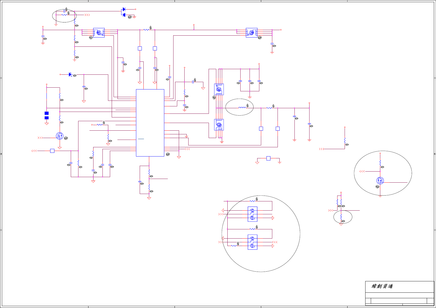Select the right square box below the top-rail resistor
This screenshot has width=436, height=308.
click(155, 48)
